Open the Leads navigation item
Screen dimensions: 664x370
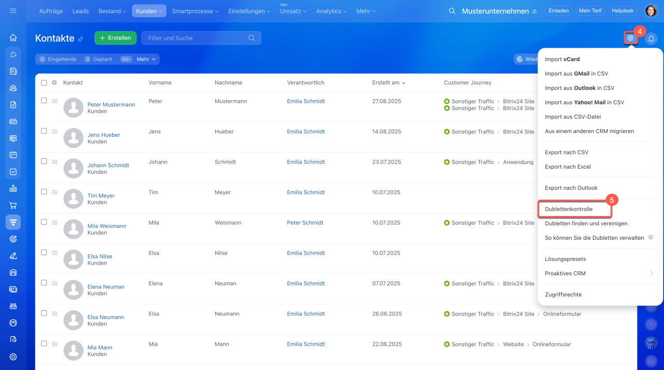[80, 11]
